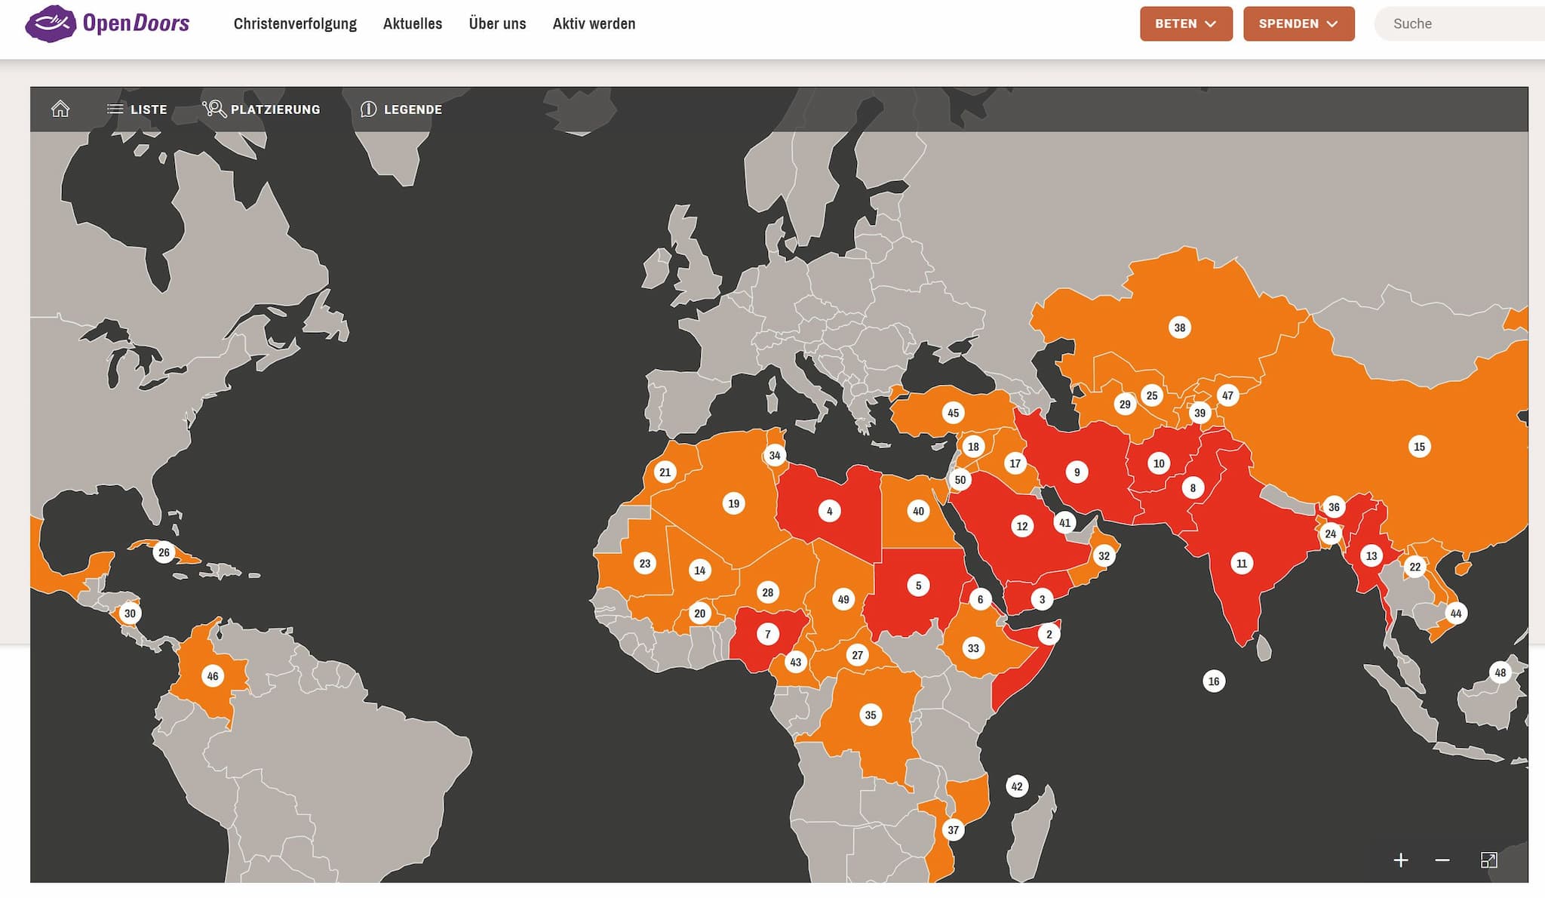Select map marker 25 on Uzbekistan

coord(1152,395)
